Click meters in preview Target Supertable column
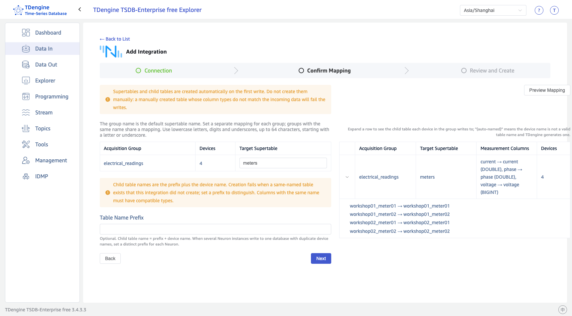Screen dimensions: 572x316 427,177
